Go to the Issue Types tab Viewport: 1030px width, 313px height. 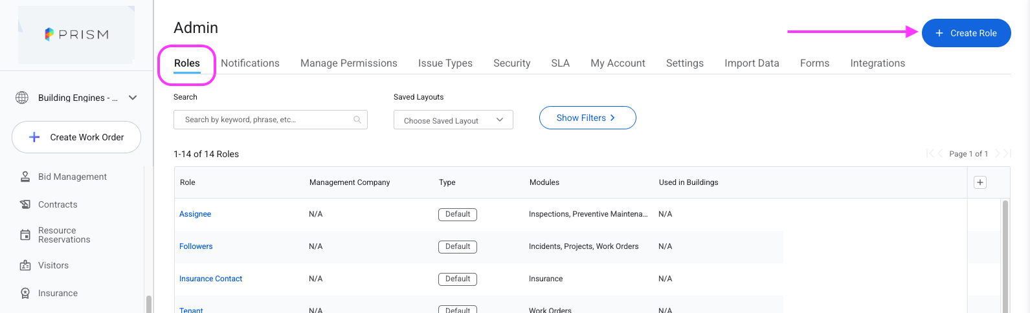[x=445, y=63]
